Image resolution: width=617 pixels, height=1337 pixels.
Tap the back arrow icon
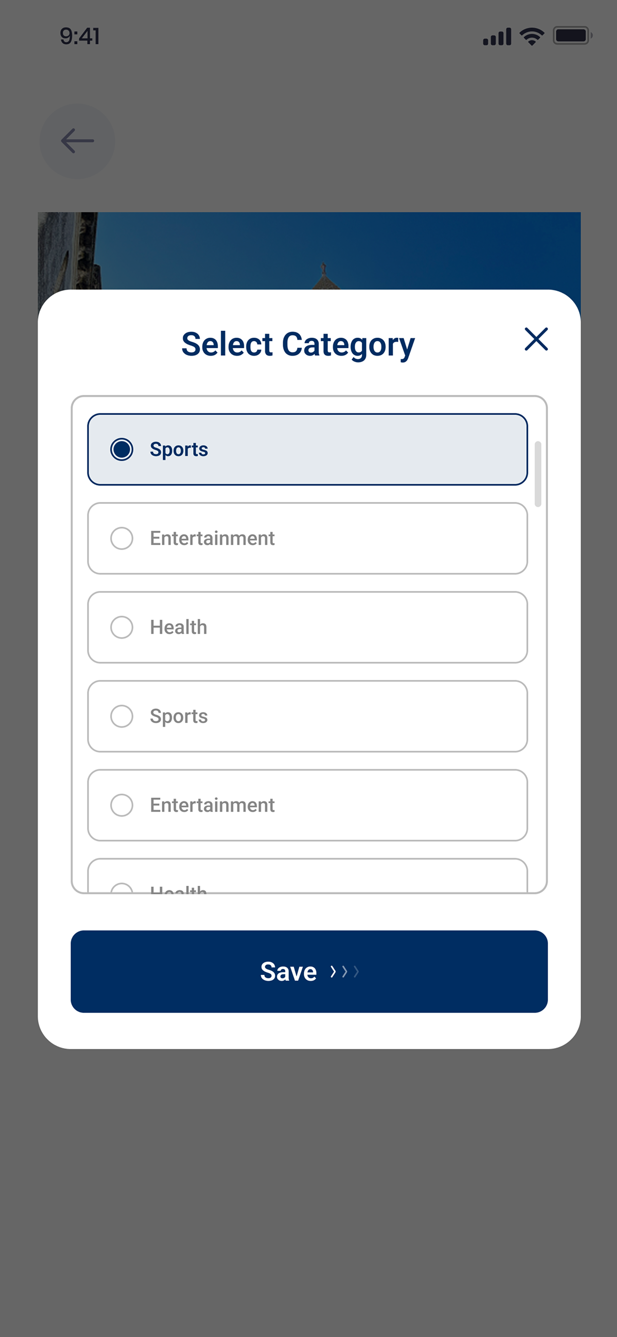point(77,141)
